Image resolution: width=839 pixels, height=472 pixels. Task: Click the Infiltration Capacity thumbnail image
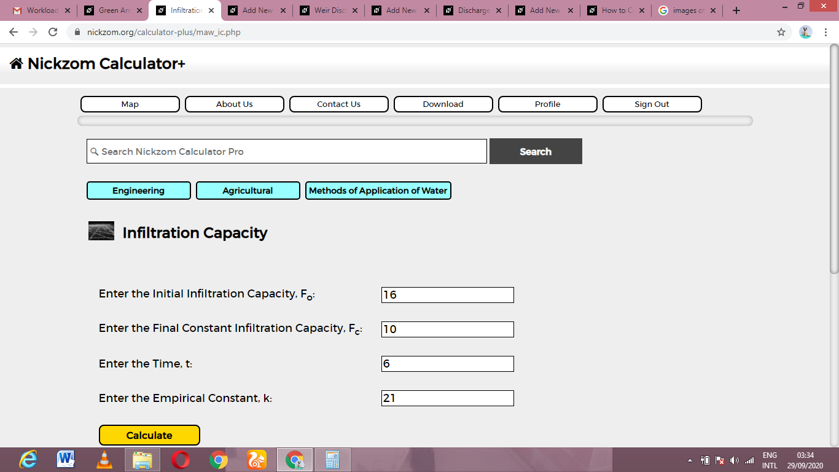coord(101,230)
